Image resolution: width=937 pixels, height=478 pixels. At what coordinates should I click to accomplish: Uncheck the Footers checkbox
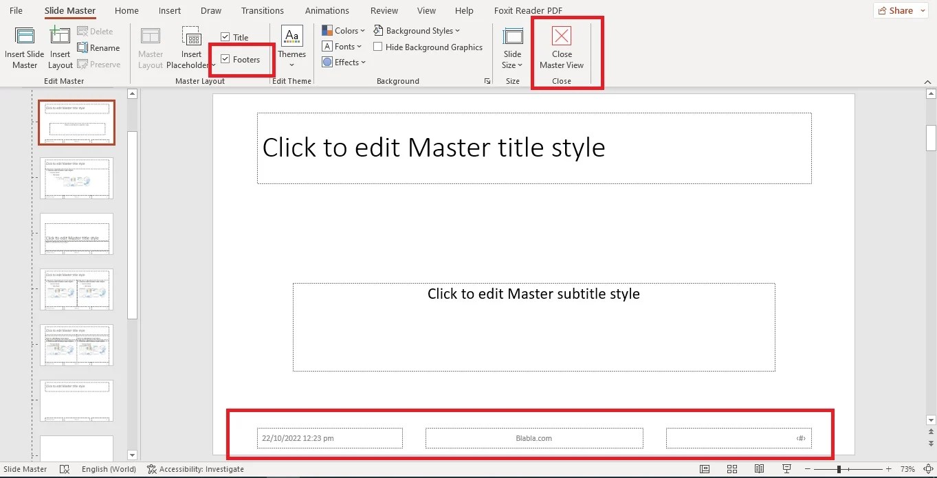(225, 59)
